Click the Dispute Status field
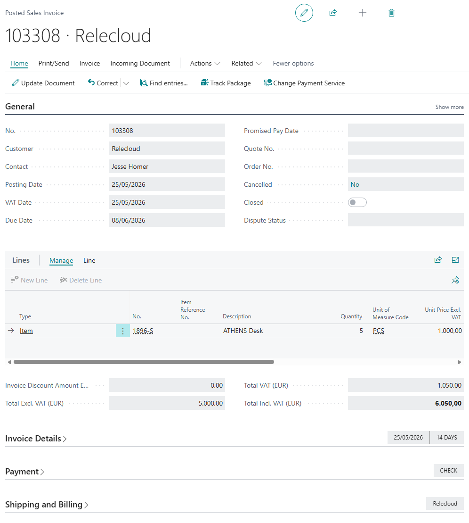Viewport: 469px width, 523px height. [406, 220]
